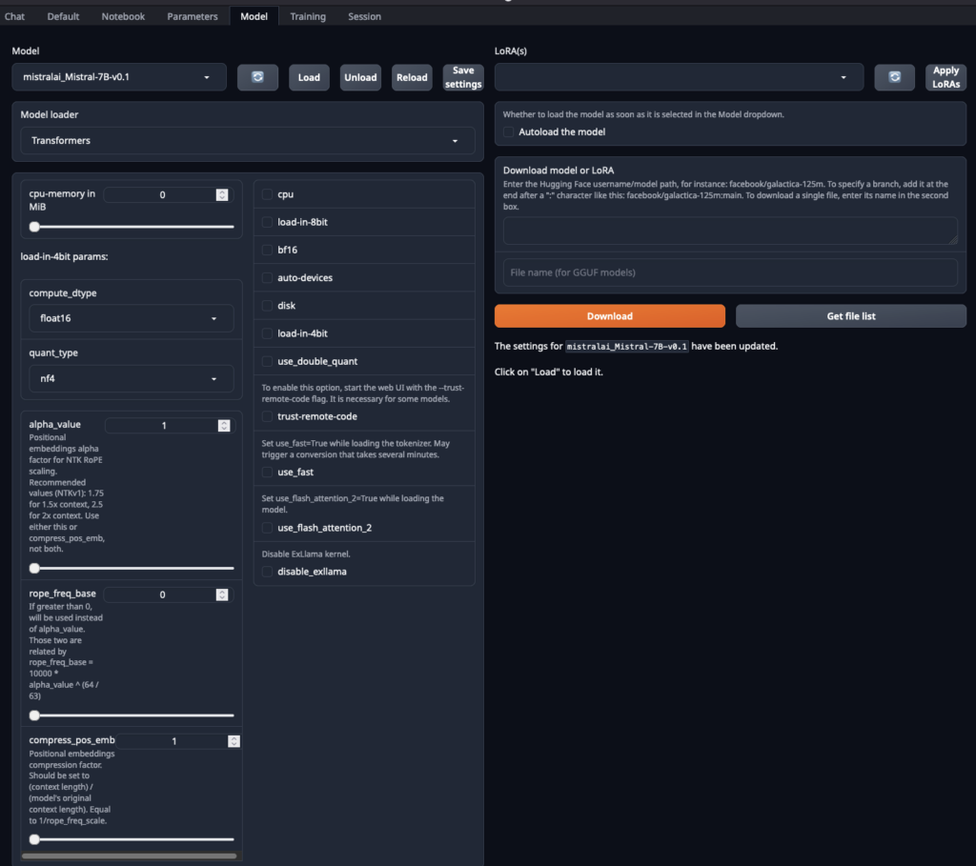Select the Model tab
The image size is (976, 866).
[x=254, y=16]
